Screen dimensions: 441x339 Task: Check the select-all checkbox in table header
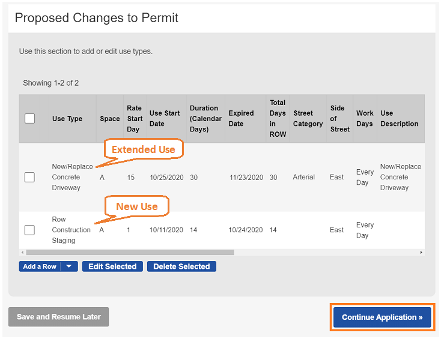(29, 119)
